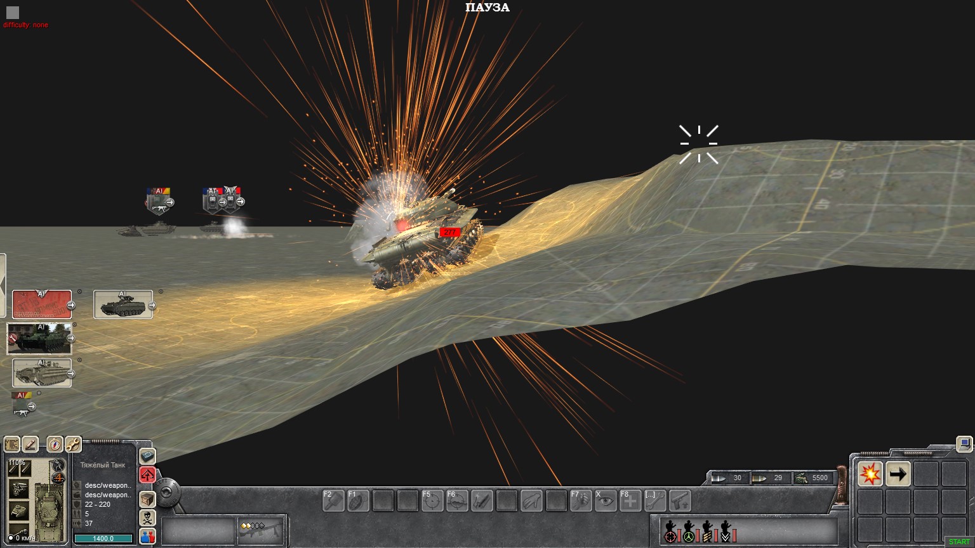The height and width of the screenshot is (548, 975).
Task: Click the arrow on the red AI card
Action: (x=70, y=305)
